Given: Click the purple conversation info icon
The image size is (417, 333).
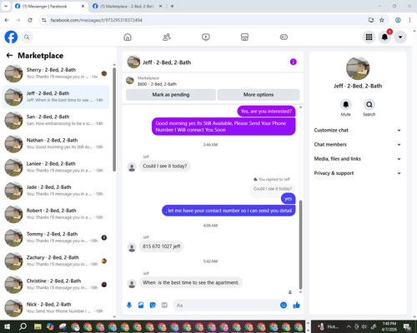Looking at the screenshot, I should coord(294,62).
